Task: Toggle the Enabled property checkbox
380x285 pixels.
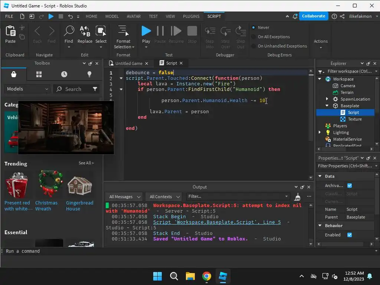Action: tap(349, 235)
